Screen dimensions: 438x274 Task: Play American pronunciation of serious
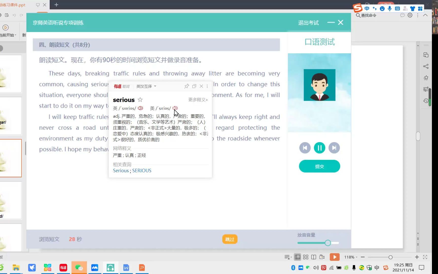[x=175, y=108]
